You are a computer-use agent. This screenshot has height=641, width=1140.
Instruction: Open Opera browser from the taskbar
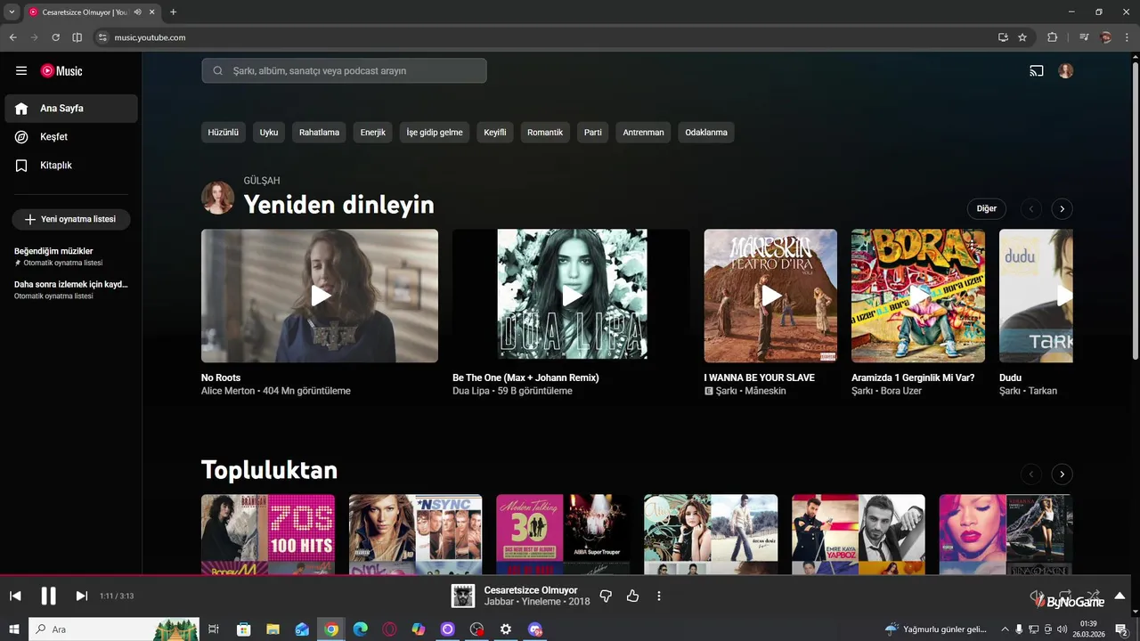tap(389, 629)
